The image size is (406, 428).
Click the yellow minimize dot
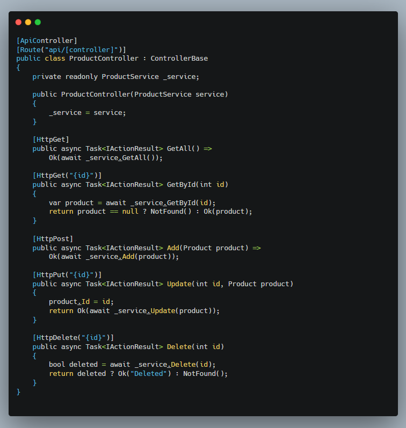[x=28, y=23]
